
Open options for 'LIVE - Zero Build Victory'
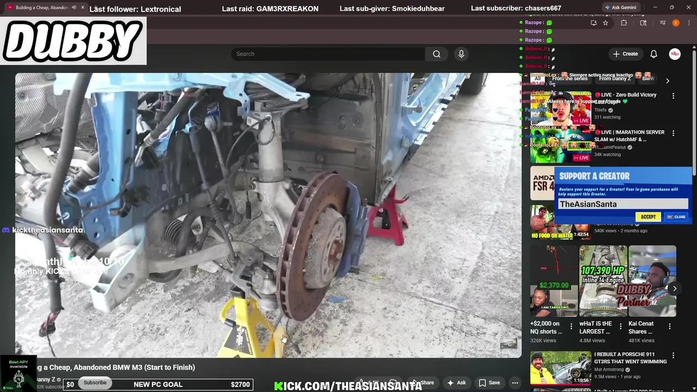click(x=673, y=96)
